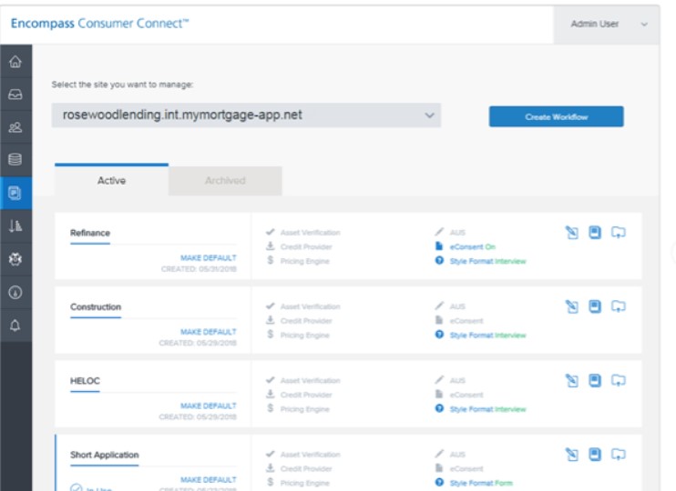Open the users sidebar icon
Image resolution: width=676 pixels, height=491 pixels.
[15, 127]
